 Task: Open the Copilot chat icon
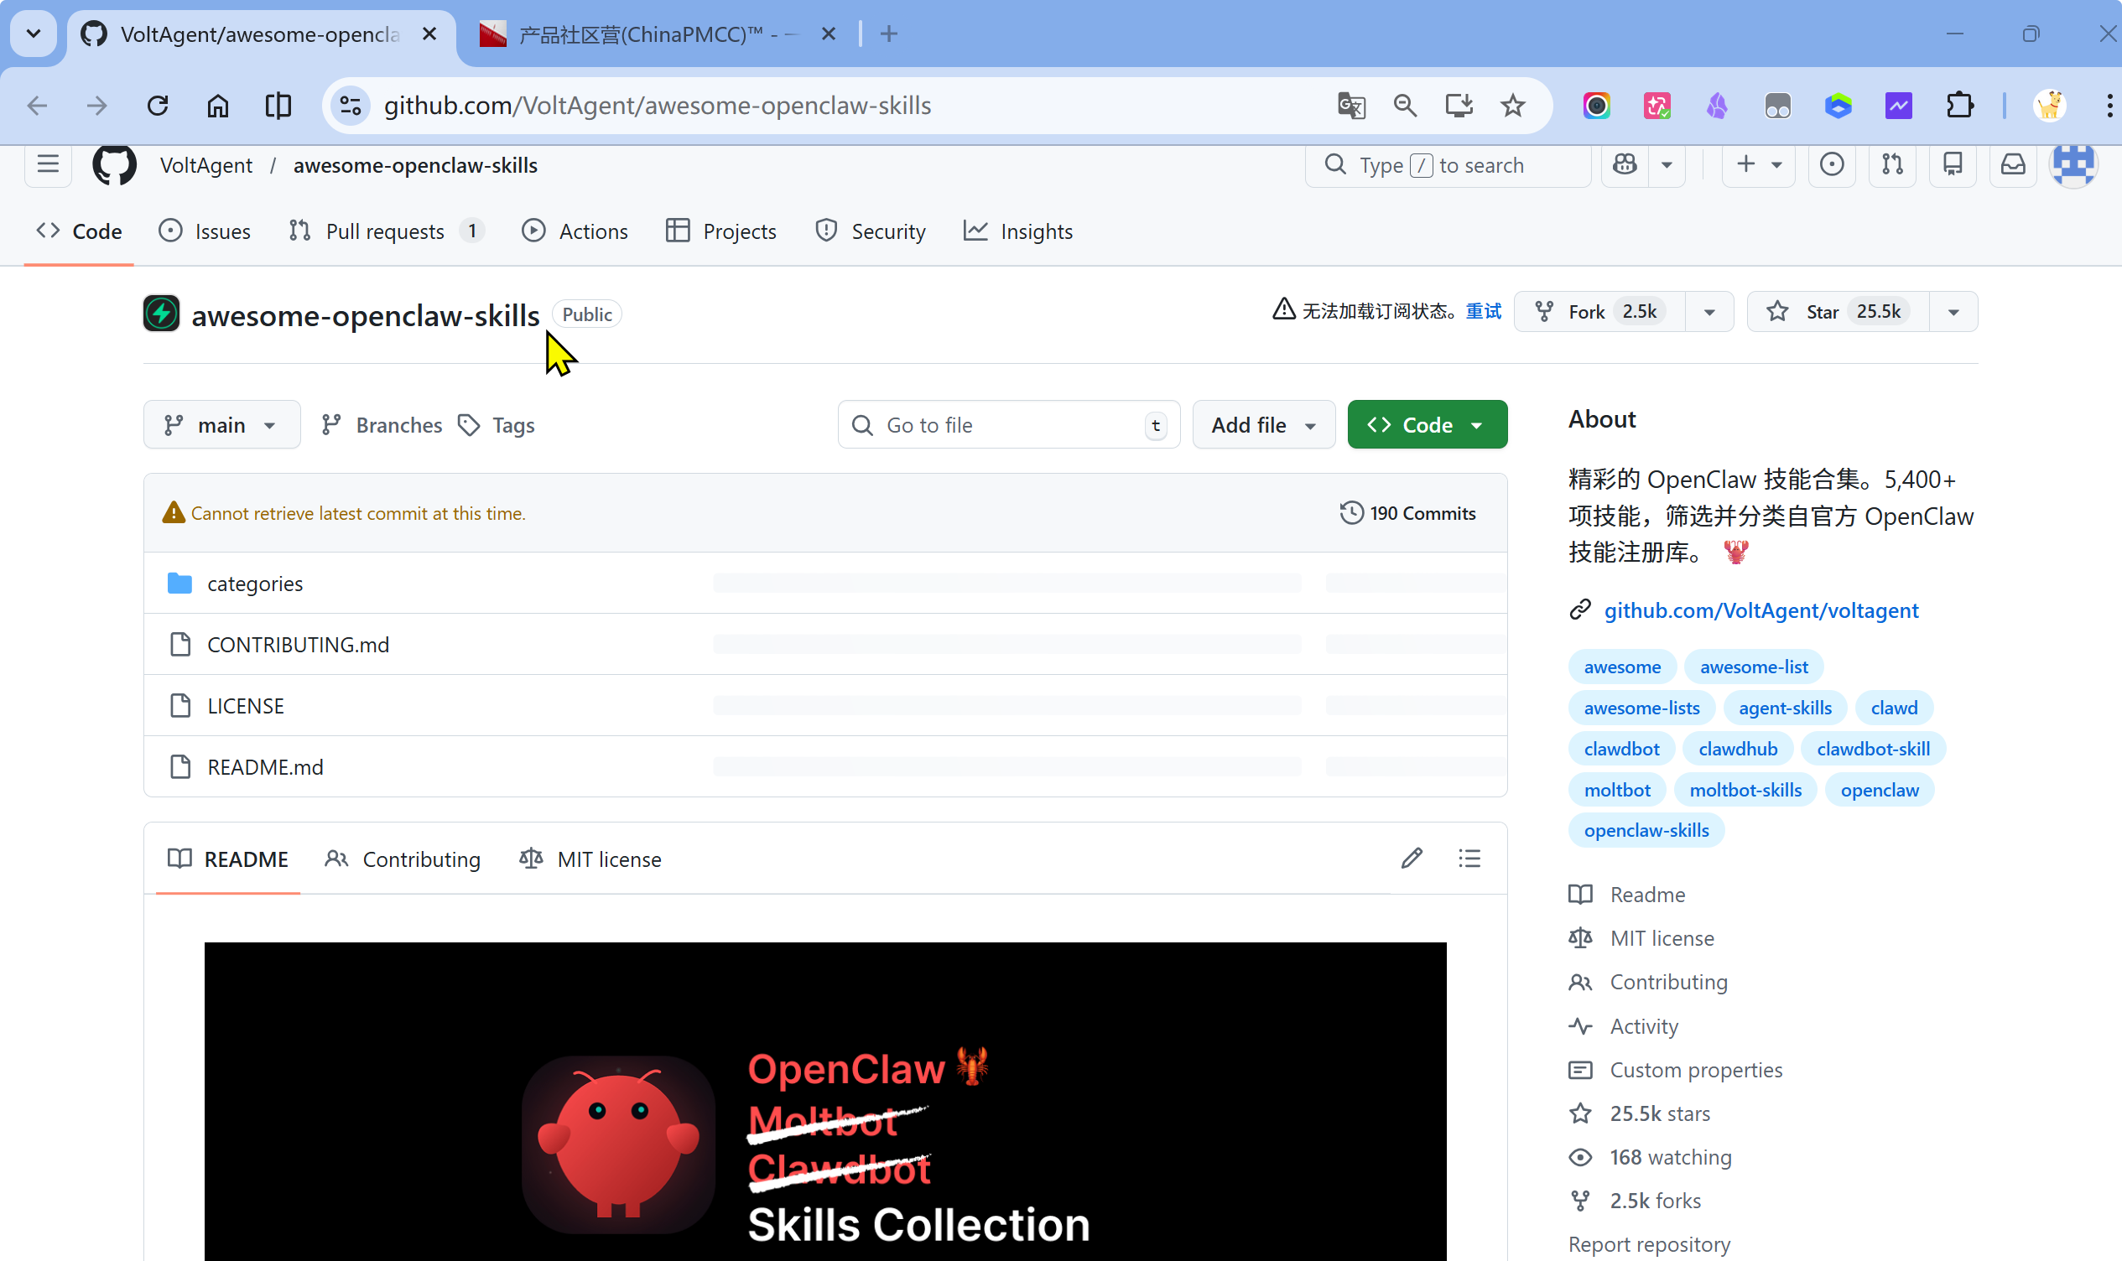point(1625,164)
